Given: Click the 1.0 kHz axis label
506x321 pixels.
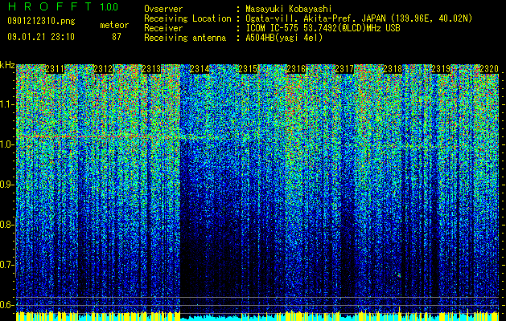Looking at the screenshot, I should pyautogui.click(x=7, y=144).
